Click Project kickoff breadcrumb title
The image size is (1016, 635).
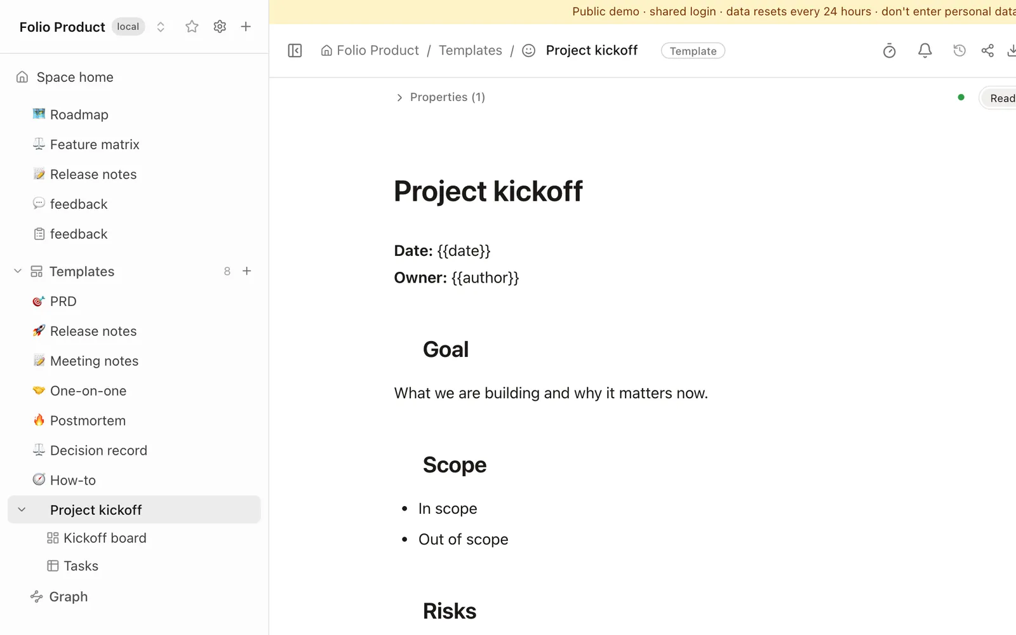592,50
